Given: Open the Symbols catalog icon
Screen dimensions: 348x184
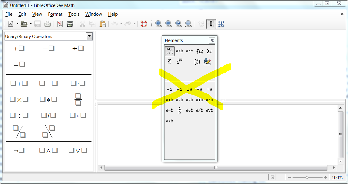Looking at the screenshot, I should pyautogui.click(x=221, y=24).
